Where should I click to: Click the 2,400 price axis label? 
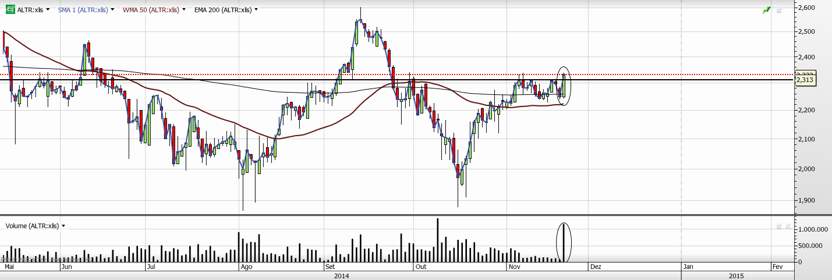pos(805,57)
